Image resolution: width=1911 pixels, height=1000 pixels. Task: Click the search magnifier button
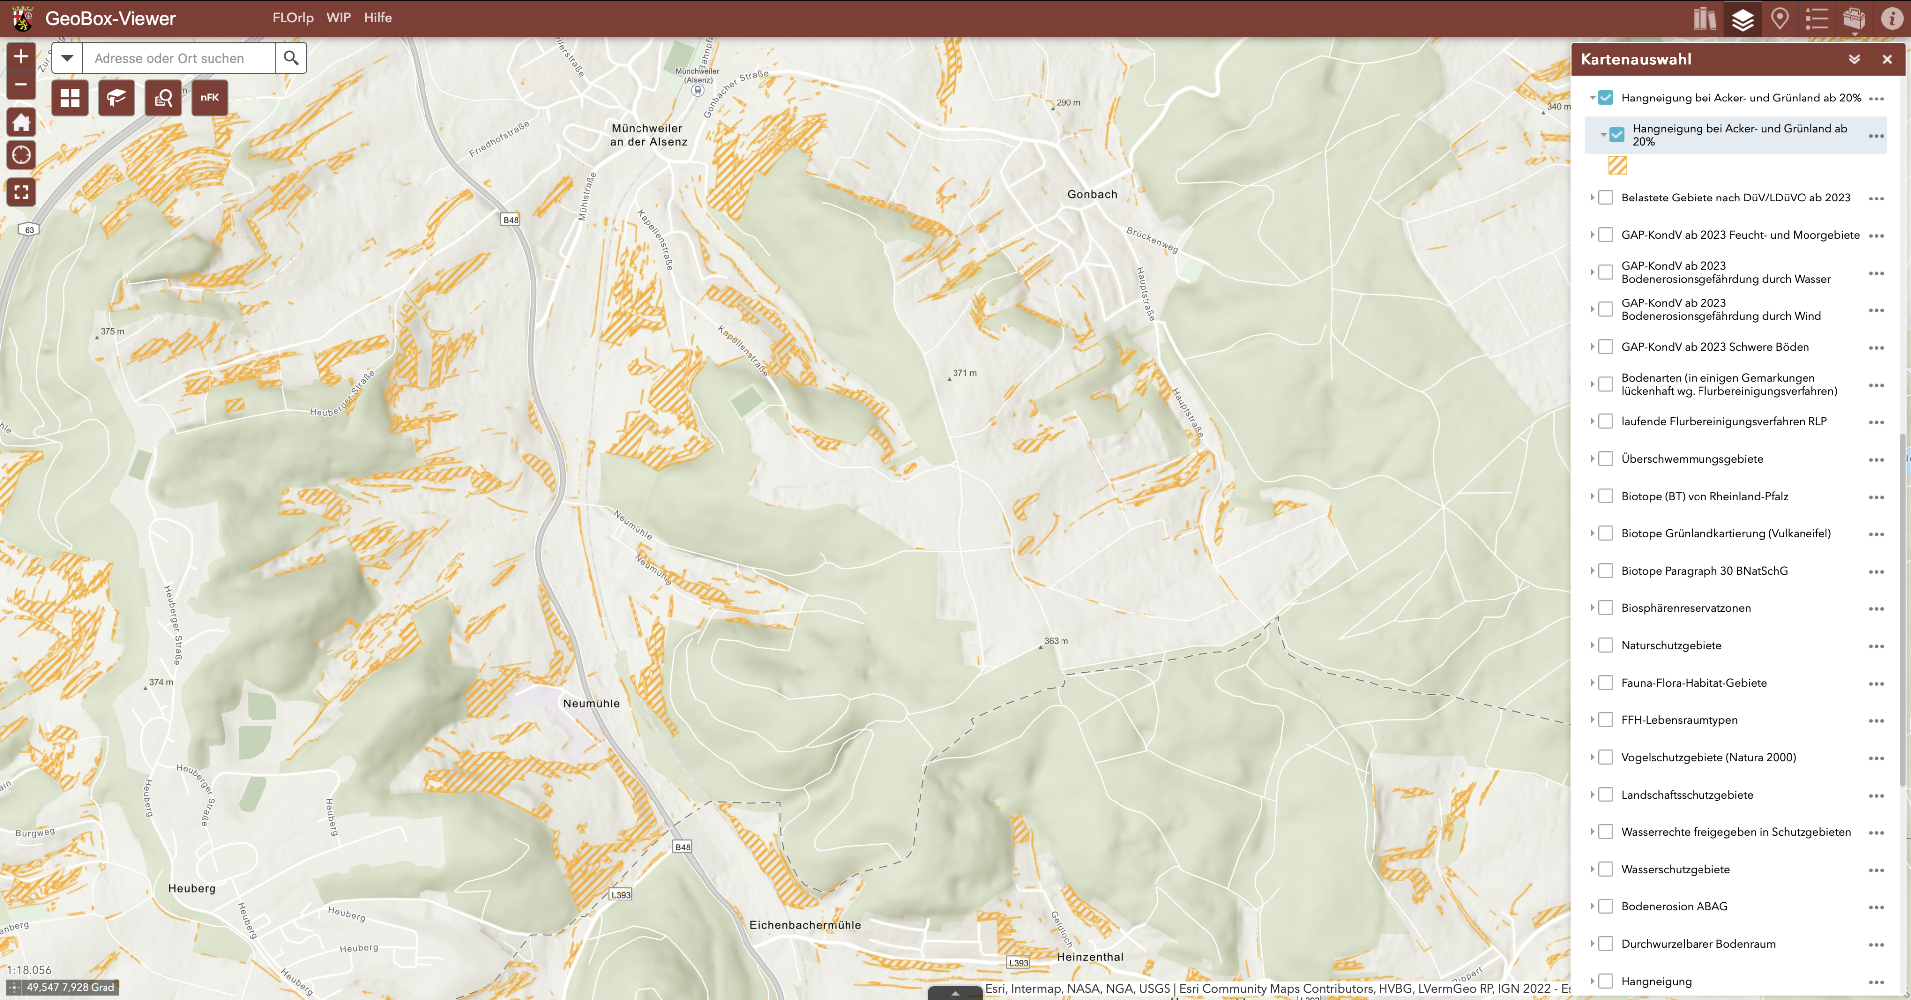(x=291, y=58)
